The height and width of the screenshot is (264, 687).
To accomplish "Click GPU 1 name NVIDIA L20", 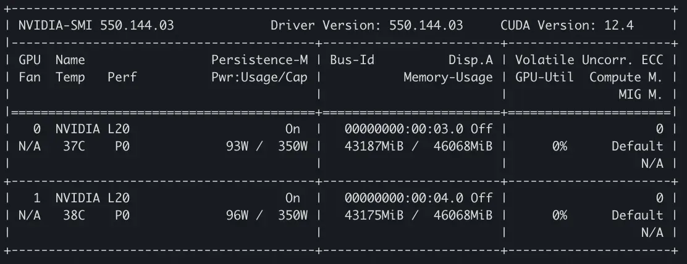I will click(93, 198).
